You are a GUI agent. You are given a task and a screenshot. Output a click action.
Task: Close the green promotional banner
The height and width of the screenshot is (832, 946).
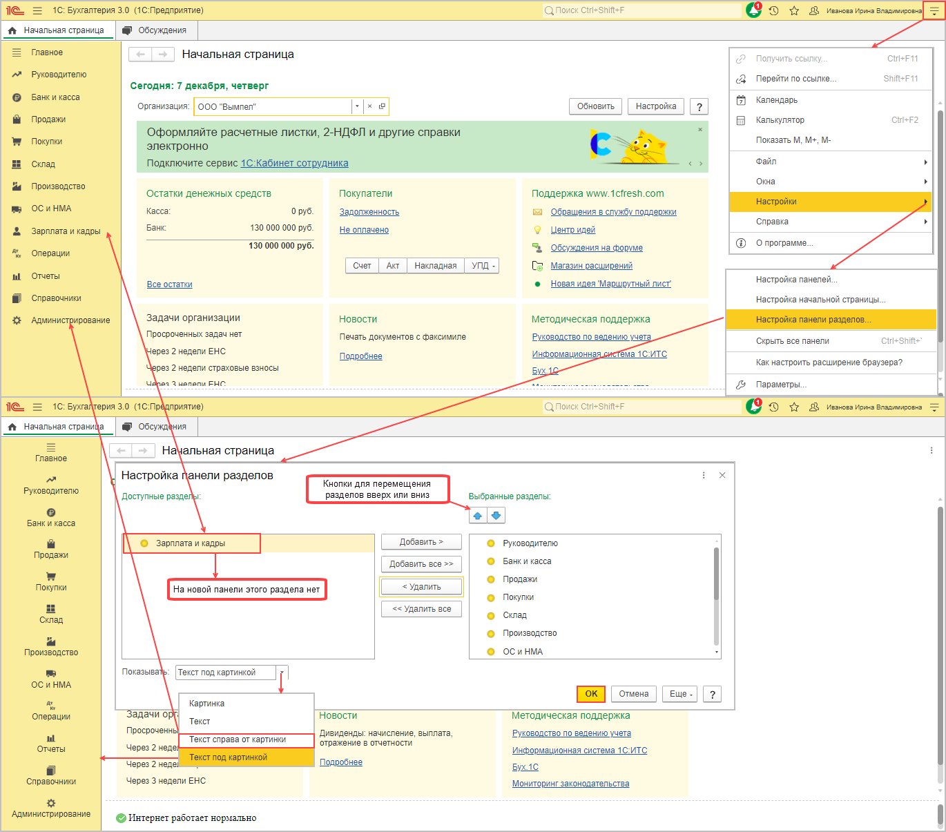coord(700,129)
